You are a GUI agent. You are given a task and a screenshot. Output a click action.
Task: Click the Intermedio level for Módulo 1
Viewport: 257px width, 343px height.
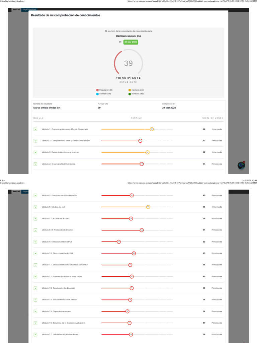217,129
